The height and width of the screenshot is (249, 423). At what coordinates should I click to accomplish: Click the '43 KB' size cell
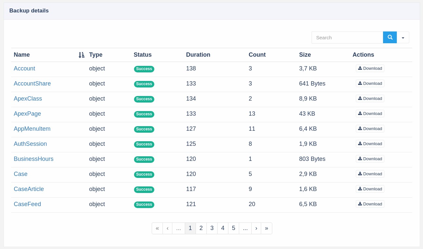tap(307, 114)
